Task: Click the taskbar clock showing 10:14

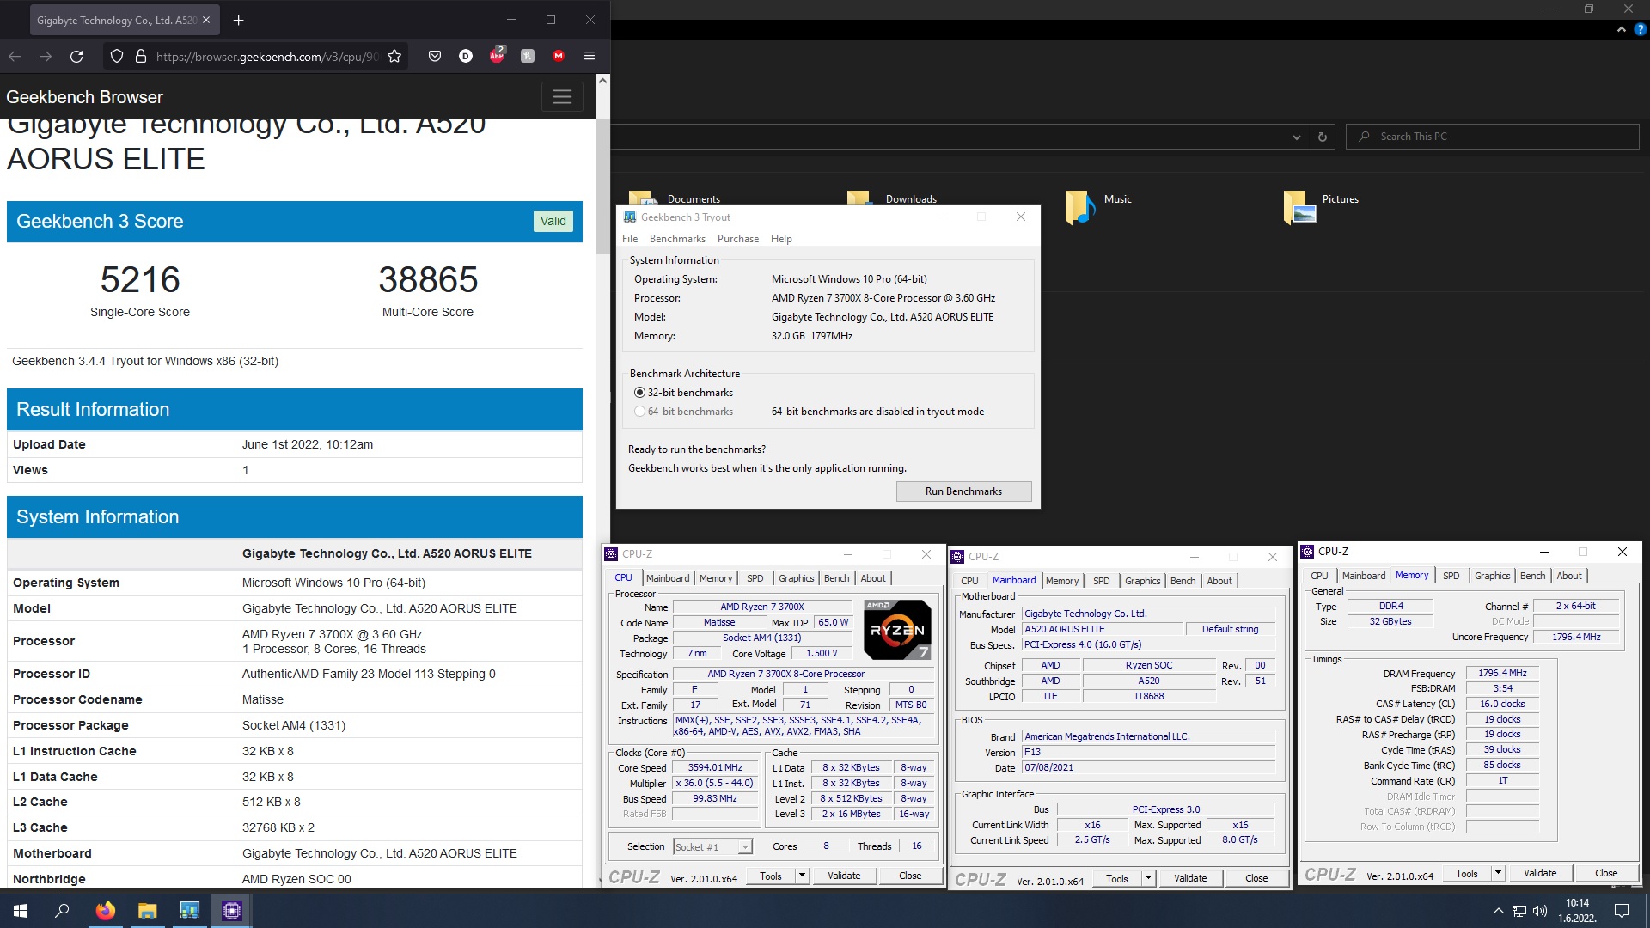Action: (x=1578, y=911)
